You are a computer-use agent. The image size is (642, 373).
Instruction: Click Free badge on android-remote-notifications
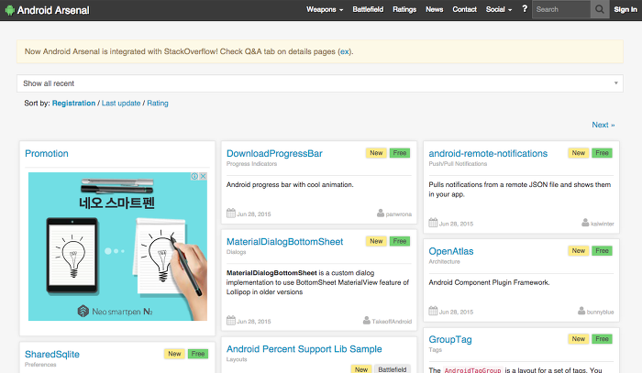602,153
